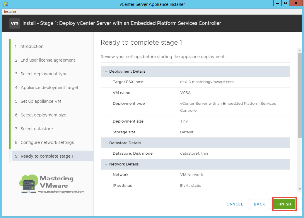Collapse the Datastore Details section
The width and height of the screenshot is (304, 218).
coord(106,143)
